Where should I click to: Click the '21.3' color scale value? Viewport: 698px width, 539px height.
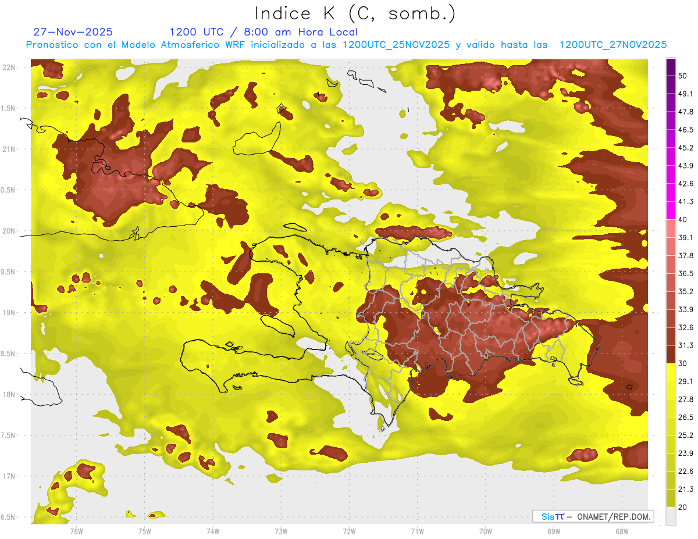pos(686,490)
